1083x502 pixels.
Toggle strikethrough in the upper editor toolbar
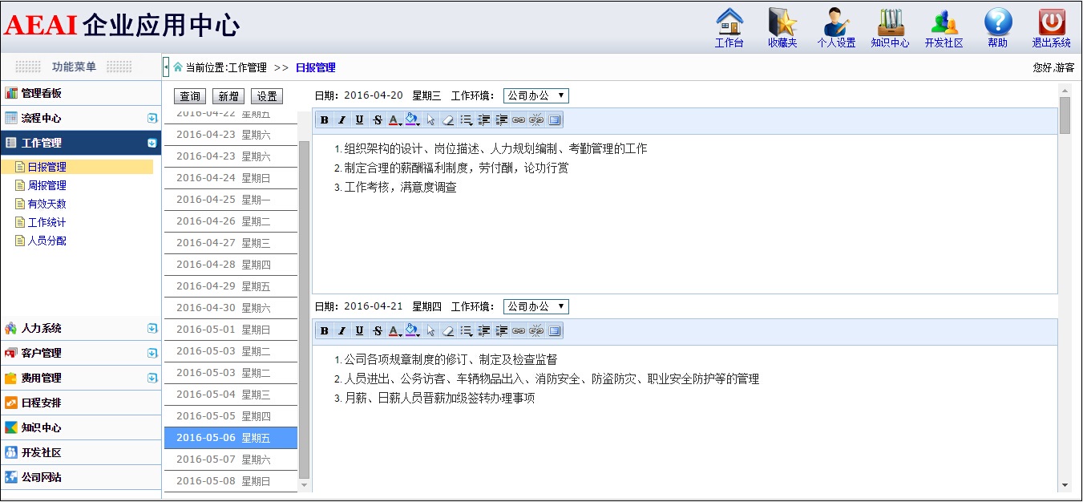point(377,120)
